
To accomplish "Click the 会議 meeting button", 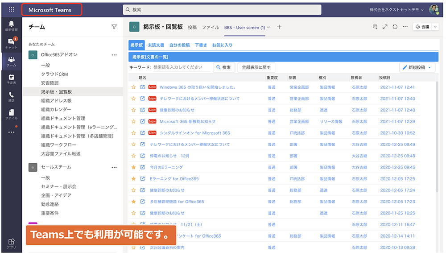I will pos(422,27).
